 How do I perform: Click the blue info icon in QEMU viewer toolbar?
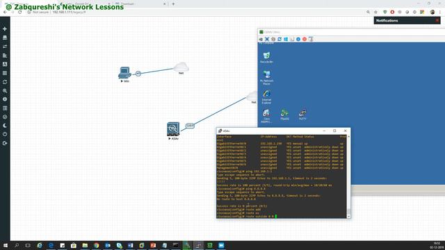pyautogui.click(x=298, y=39)
